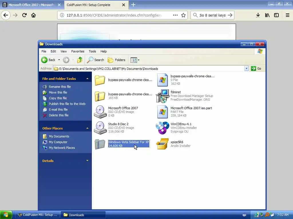Open the View menu
293x219 pixels.
tap(64, 51)
